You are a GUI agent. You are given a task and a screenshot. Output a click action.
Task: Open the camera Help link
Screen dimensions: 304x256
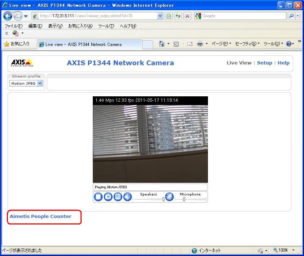click(283, 63)
